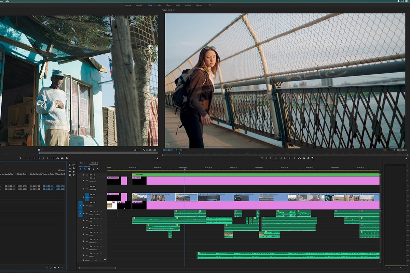This screenshot has width=410, height=273.
Task: Play the Source monitor clip
Action: coord(43,158)
